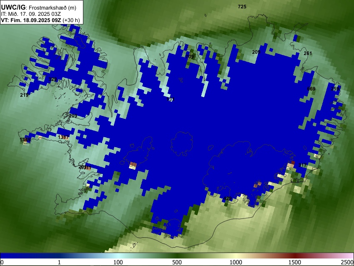Viewport: 354px width, 266px height.
Task: Select the map value 429
Action: (227, 198)
